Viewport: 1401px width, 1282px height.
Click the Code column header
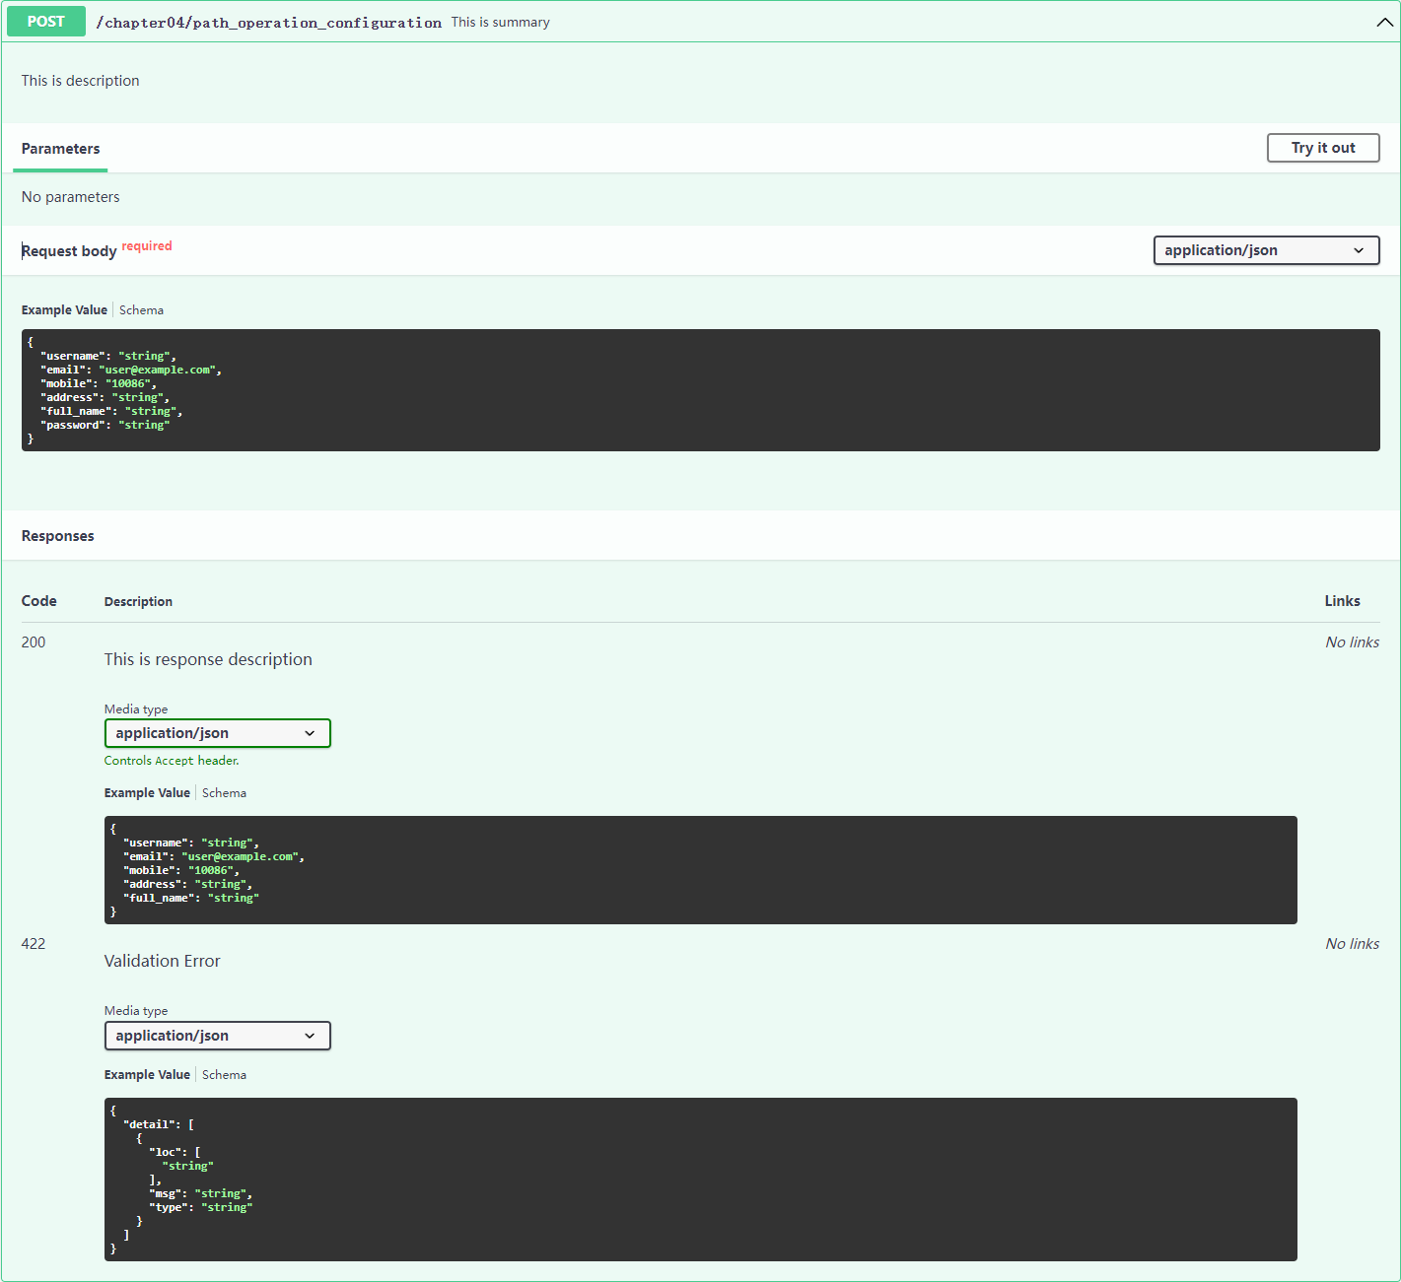click(39, 601)
